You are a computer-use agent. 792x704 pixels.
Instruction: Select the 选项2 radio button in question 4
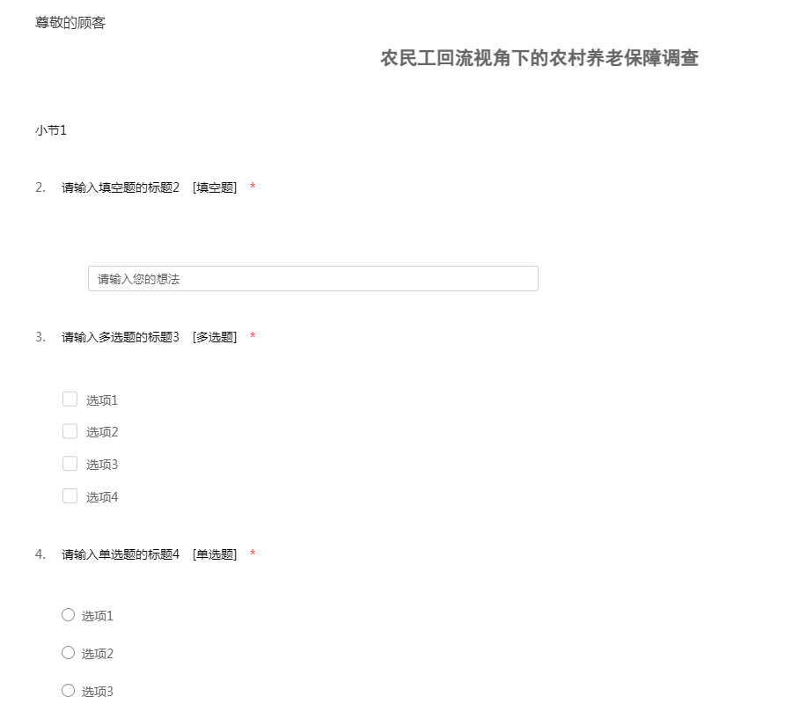(69, 653)
